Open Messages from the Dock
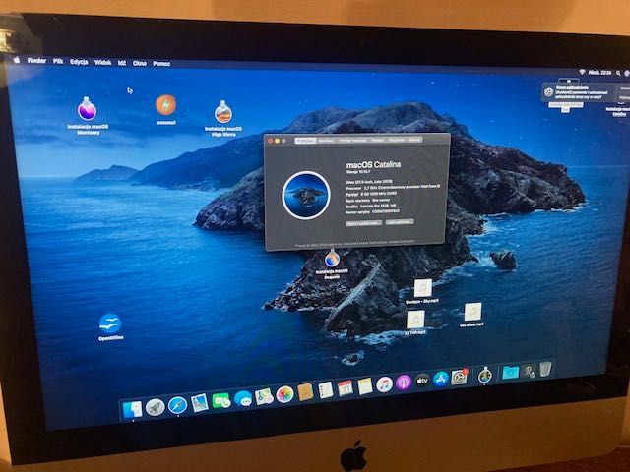The width and height of the screenshot is (630, 472). (x=243, y=398)
